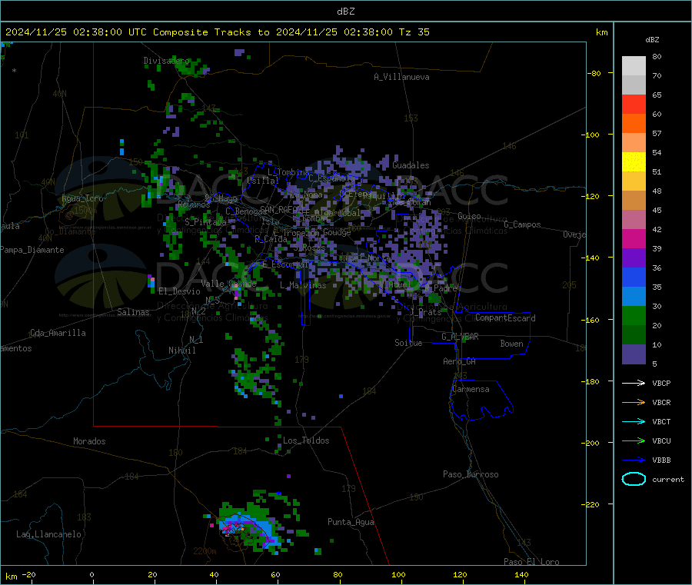Screen dimensions: 692x585
Task: Select the royal blue 36–35 dBZ swatch
Action: 634,277
